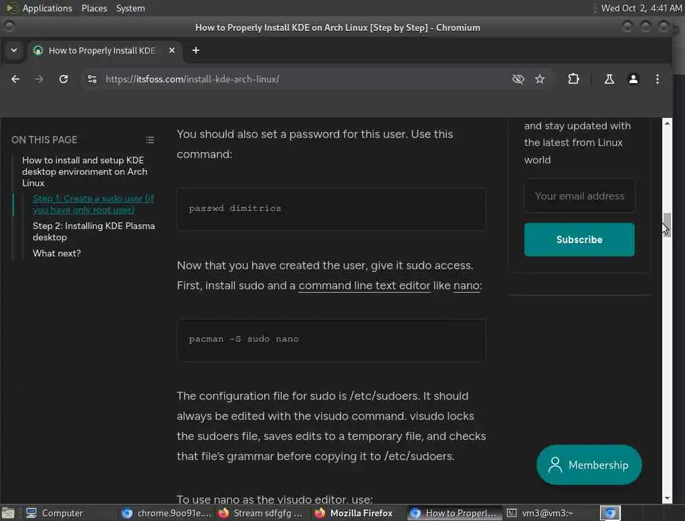Open the nano link
This screenshot has height=521, width=685.
pos(466,286)
